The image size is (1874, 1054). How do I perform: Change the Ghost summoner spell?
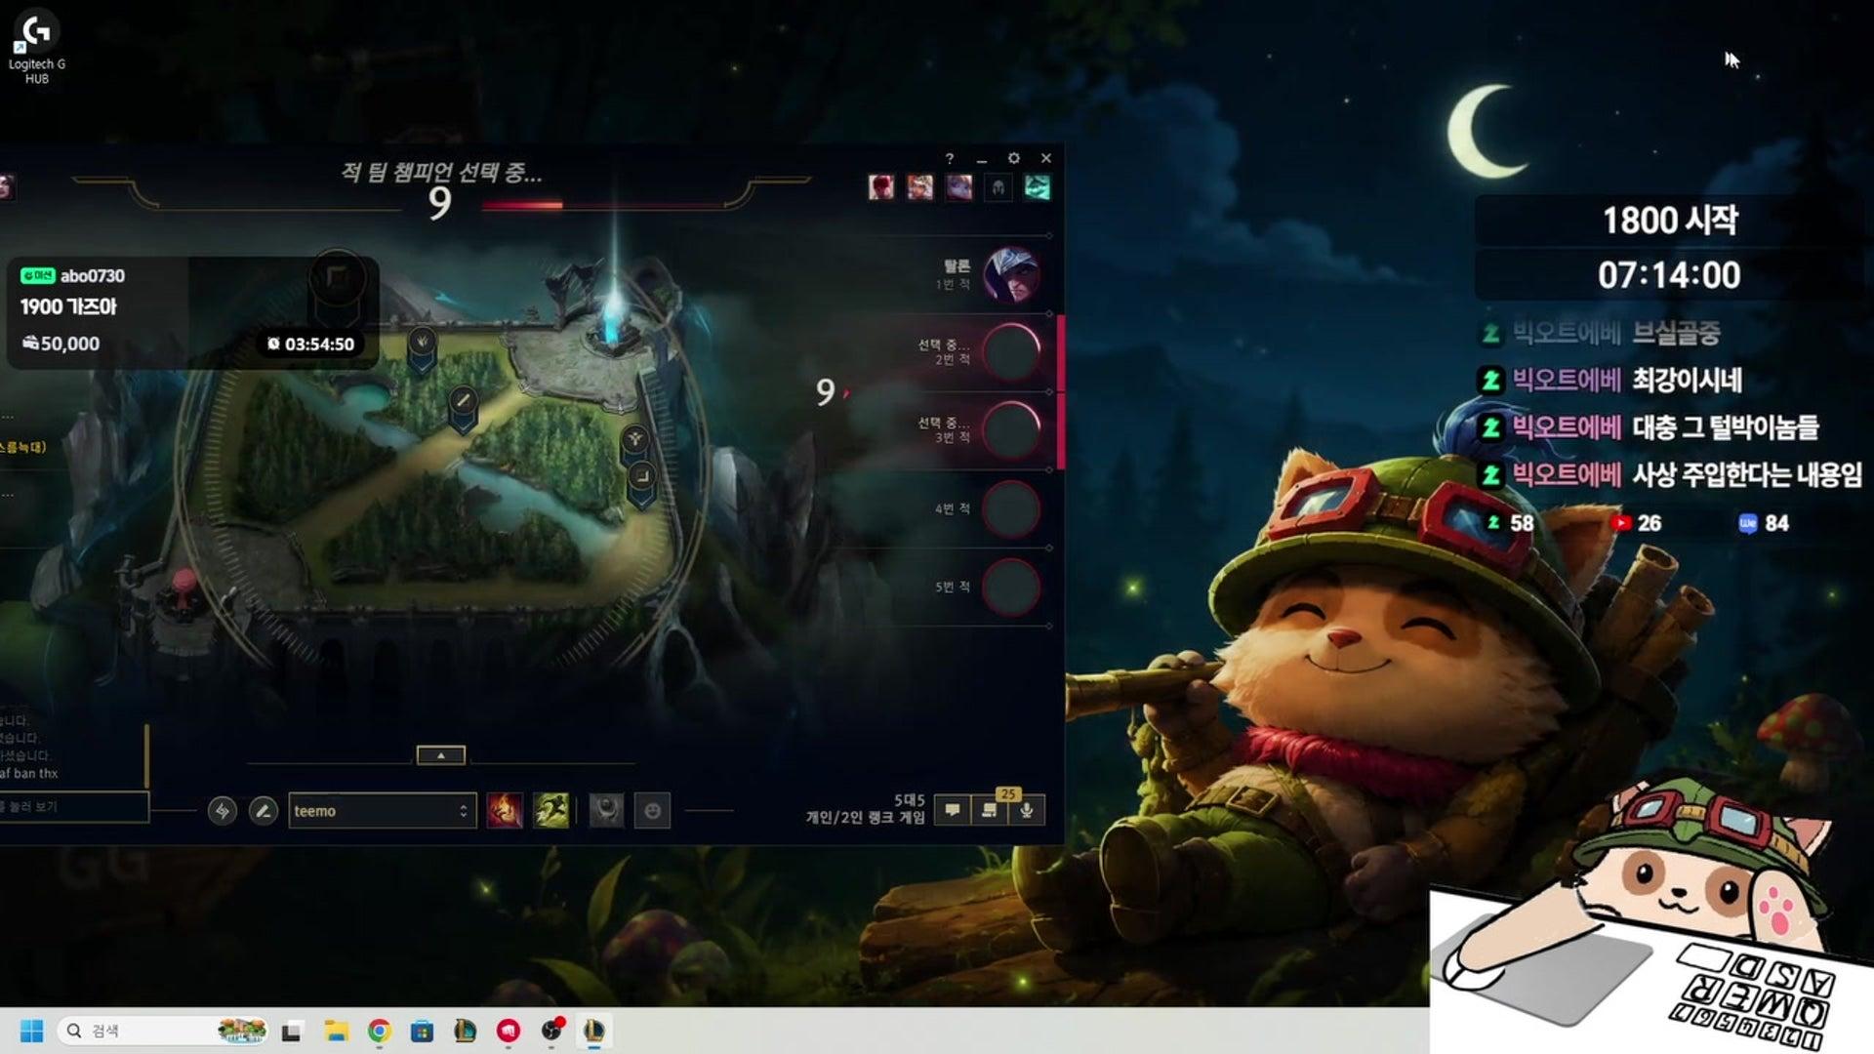click(550, 811)
